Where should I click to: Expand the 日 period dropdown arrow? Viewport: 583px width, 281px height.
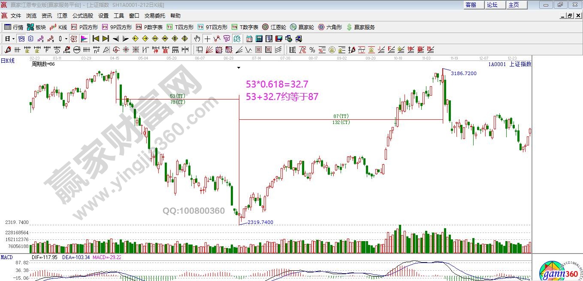(13, 39)
